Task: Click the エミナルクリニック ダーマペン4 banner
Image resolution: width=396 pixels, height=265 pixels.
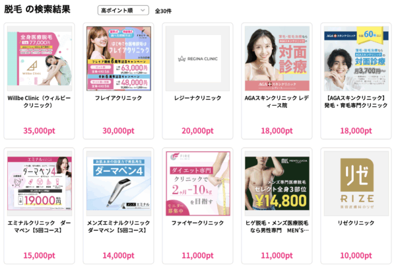Action: (40, 183)
